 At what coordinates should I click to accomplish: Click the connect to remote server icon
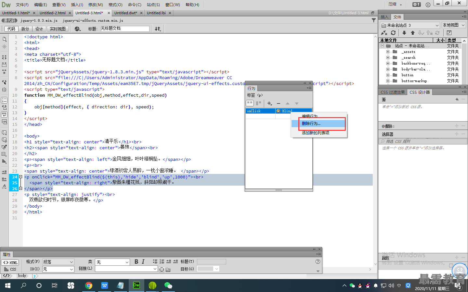coord(384,33)
